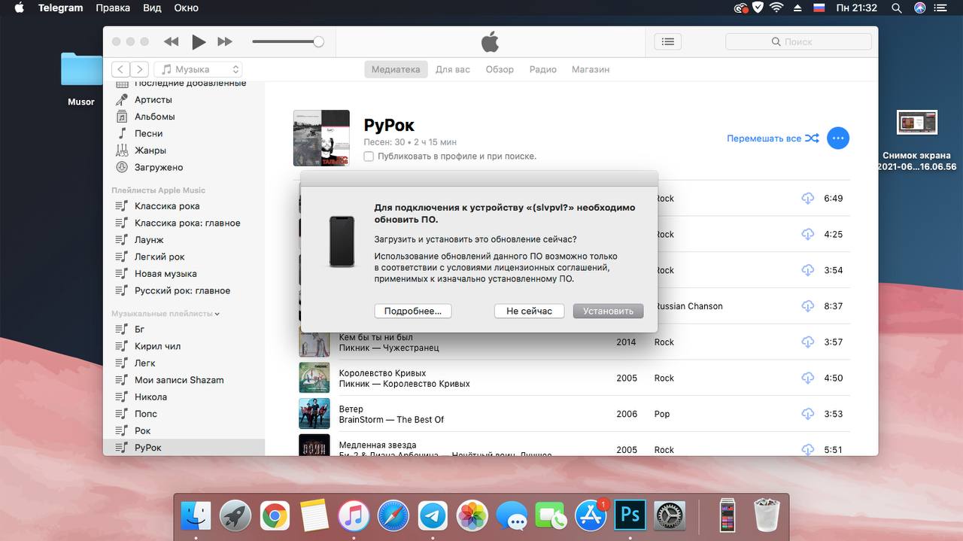Skip to next track button
This screenshot has width=963, height=541.
(225, 42)
